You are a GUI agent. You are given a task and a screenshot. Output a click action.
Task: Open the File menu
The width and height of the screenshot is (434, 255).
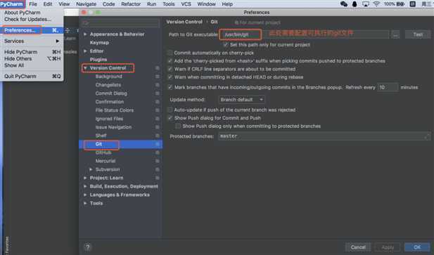[x=33, y=4]
